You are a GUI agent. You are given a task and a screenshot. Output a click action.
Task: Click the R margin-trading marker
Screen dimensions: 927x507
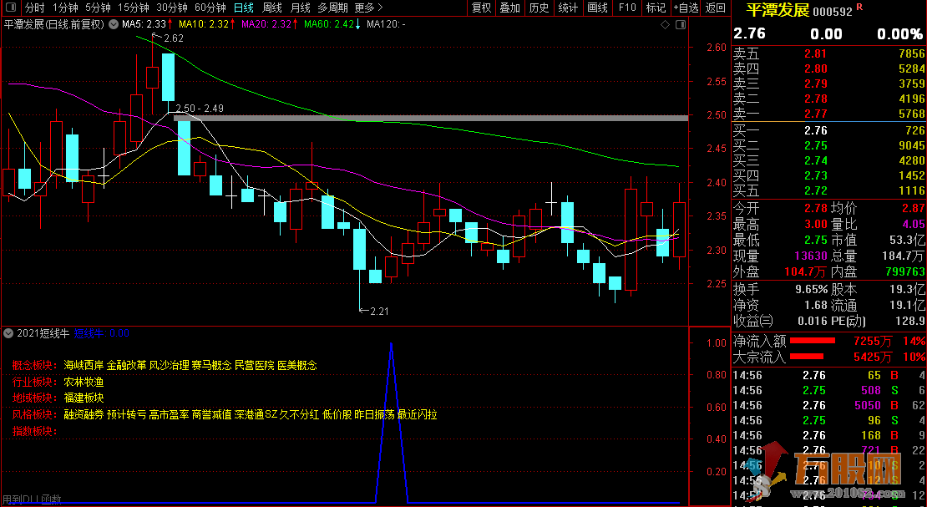point(859,7)
